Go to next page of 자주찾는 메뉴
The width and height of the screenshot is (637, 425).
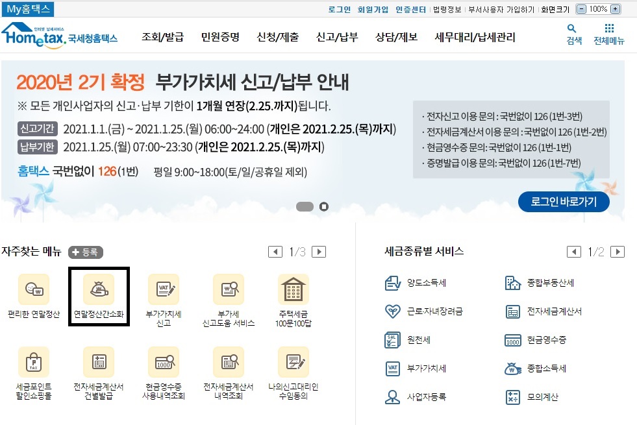pyautogui.click(x=319, y=252)
